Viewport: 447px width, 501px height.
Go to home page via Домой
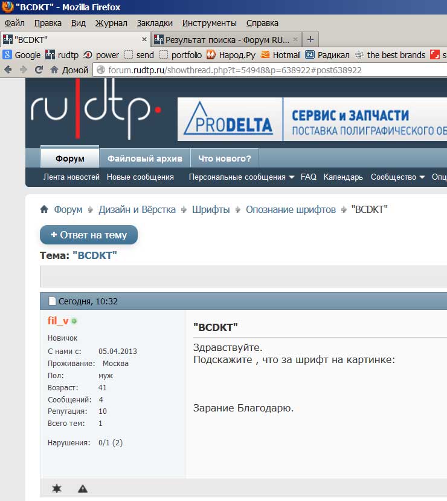69,70
